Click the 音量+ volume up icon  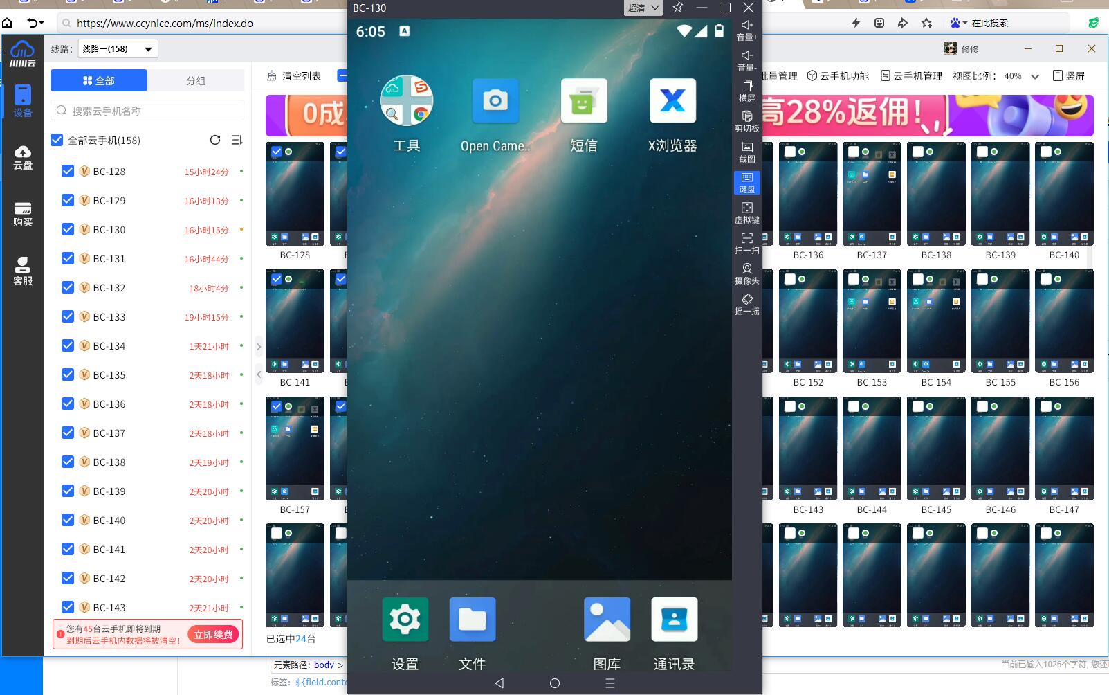746,30
